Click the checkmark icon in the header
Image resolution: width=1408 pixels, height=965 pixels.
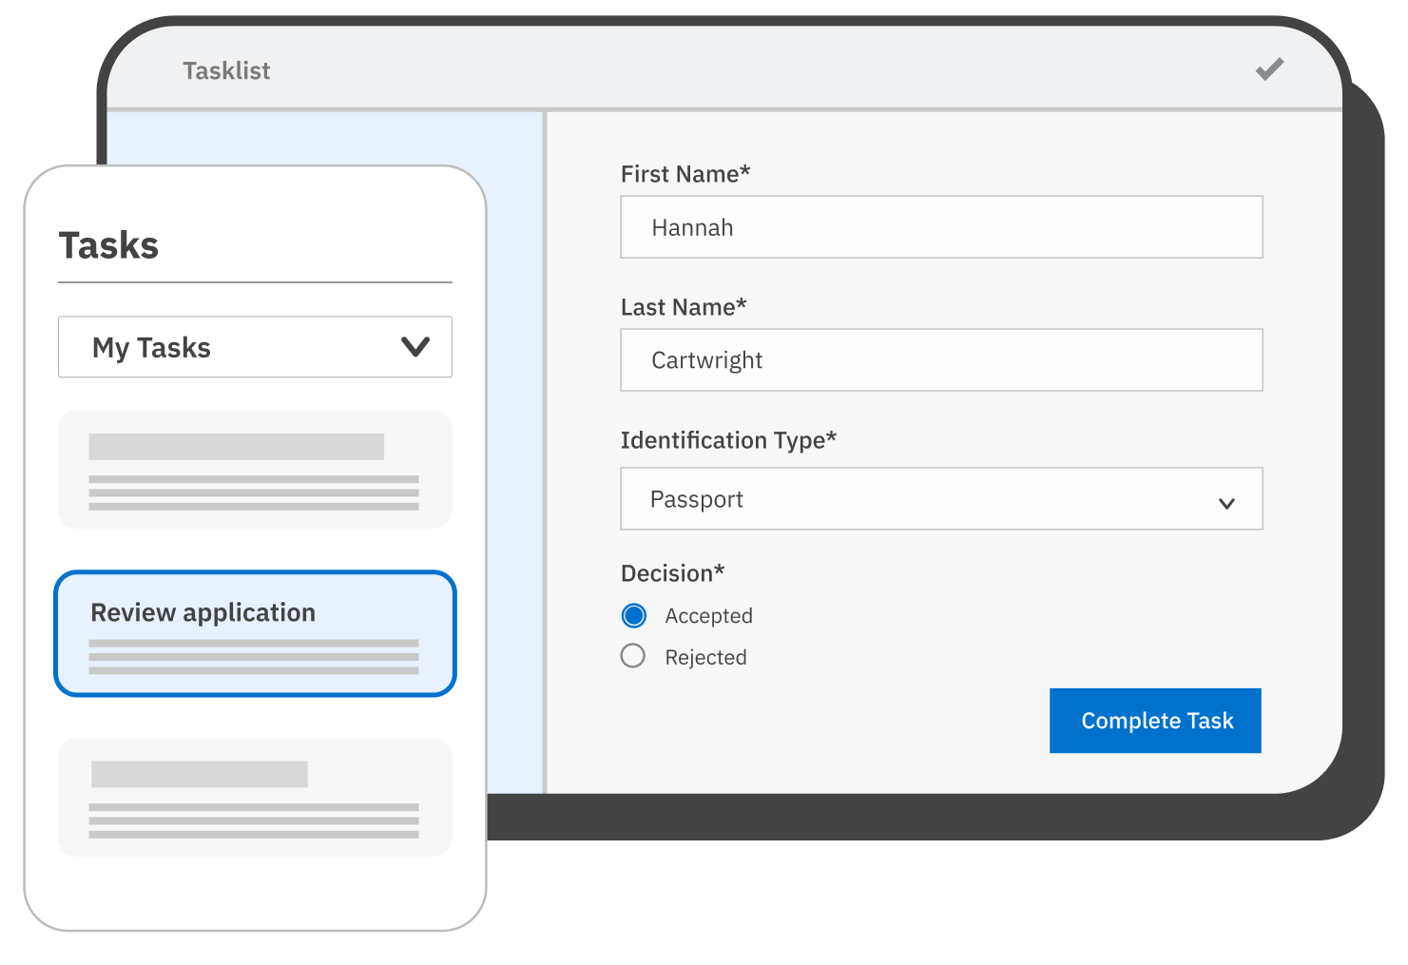tap(1268, 69)
